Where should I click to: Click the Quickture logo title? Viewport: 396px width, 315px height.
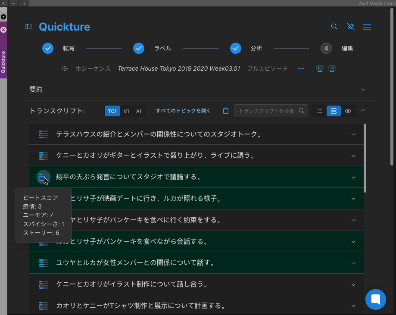(64, 27)
